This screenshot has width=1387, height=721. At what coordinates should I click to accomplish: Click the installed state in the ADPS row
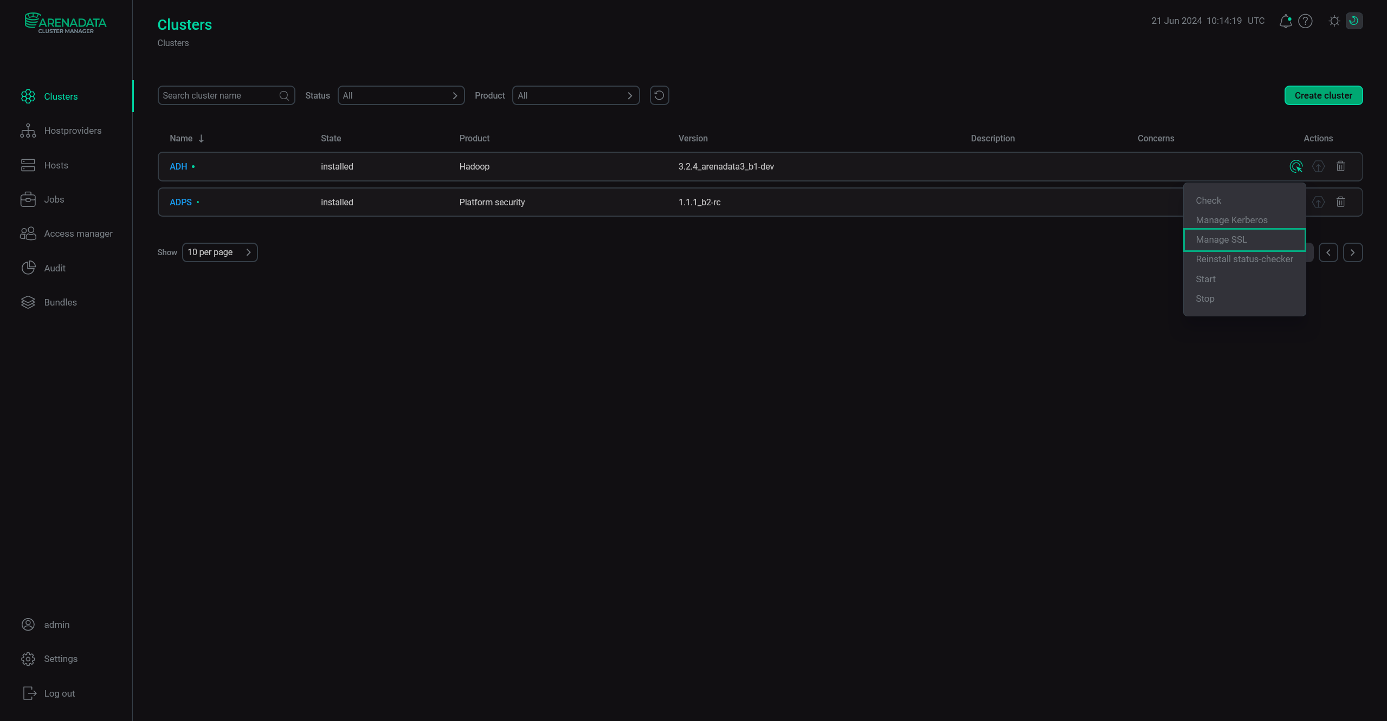[x=337, y=202]
